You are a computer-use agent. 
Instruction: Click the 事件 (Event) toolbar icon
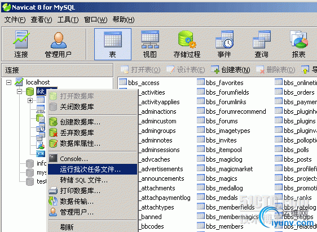point(224,44)
